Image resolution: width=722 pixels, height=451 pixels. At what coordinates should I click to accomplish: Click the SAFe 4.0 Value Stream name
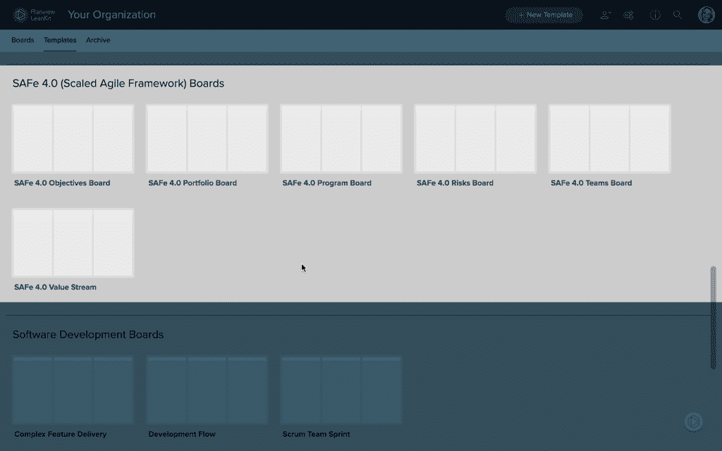[55, 288]
